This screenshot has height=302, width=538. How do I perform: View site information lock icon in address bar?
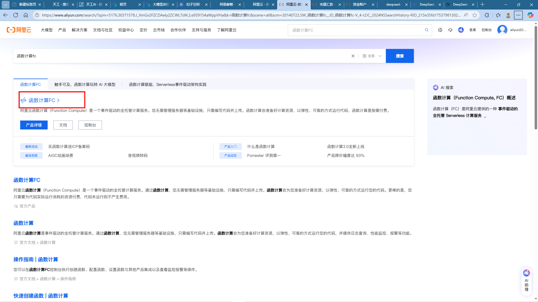37,15
